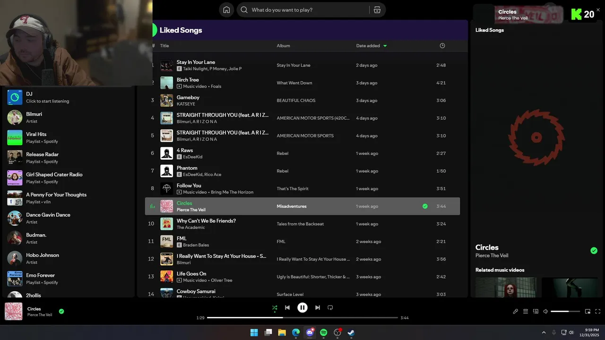Sort by the Album column header

click(284, 46)
